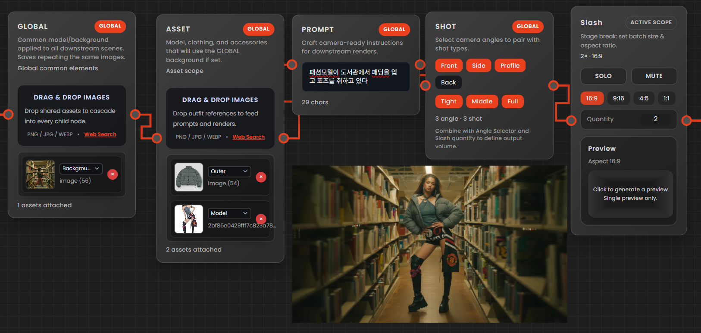Toggle the Profile angle chip off
Screen dimensions: 701x333
[510, 65]
